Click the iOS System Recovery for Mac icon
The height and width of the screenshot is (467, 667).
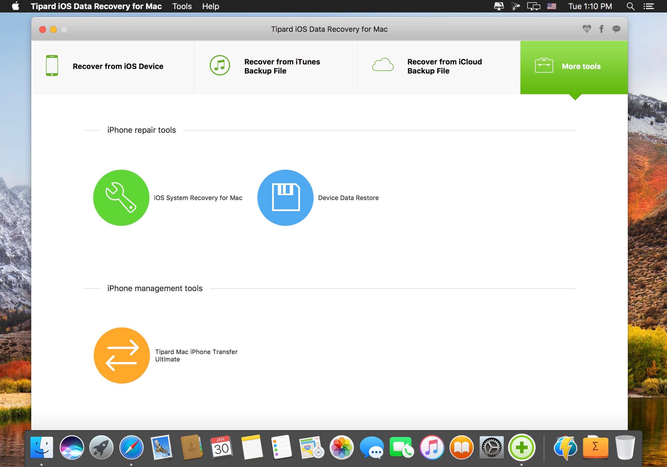(121, 198)
